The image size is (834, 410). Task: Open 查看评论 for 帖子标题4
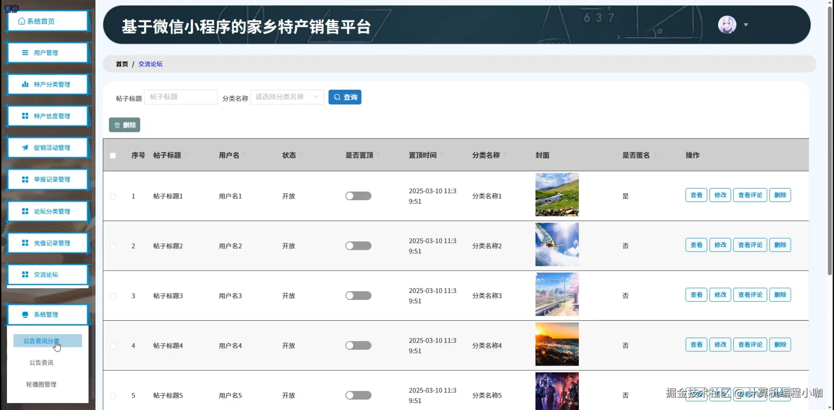click(x=749, y=344)
